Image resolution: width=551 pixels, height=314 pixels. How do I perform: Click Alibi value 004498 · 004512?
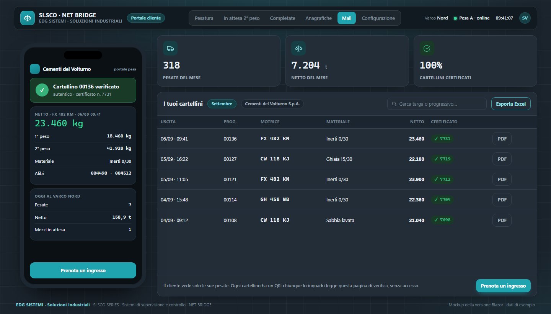pyautogui.click(x=111, y=173)
